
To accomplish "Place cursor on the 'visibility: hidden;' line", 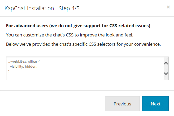I will point(24,67).
